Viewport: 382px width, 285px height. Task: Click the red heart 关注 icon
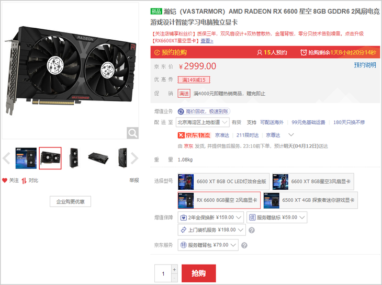(x=5, y=180)
